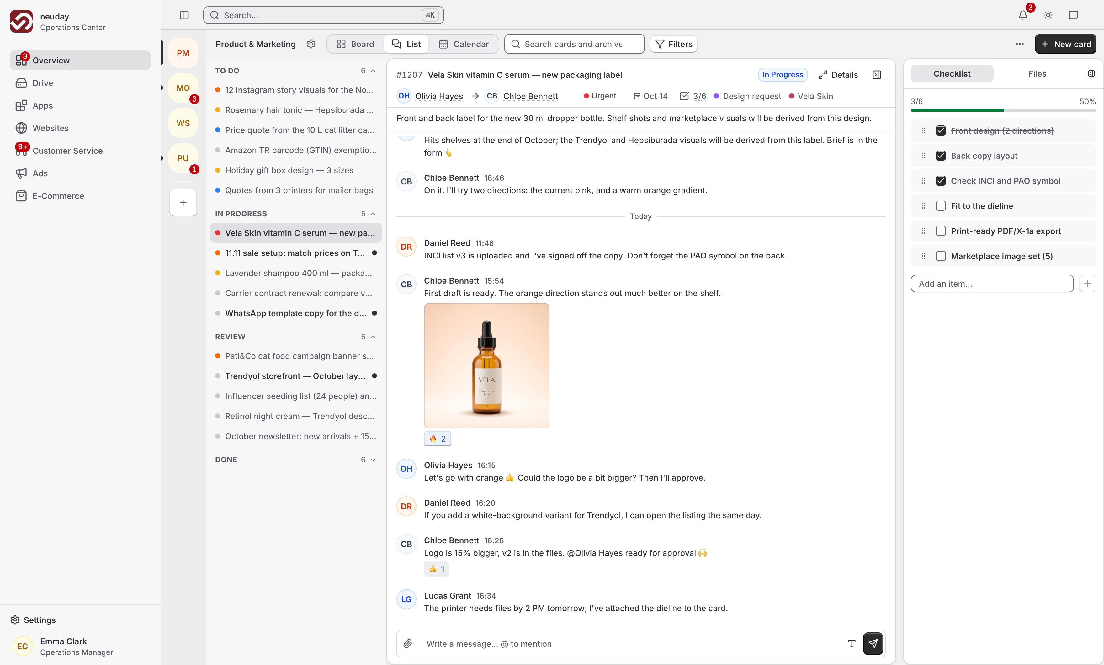The height and width of the screenshot is (665, 1104).
Task: Open the three-dots more menu
Action: (x=1020, y=44)
